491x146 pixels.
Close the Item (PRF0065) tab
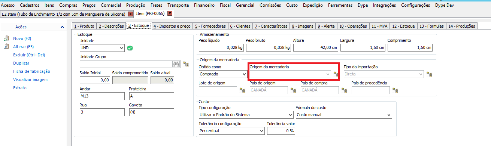coord(169,14)
